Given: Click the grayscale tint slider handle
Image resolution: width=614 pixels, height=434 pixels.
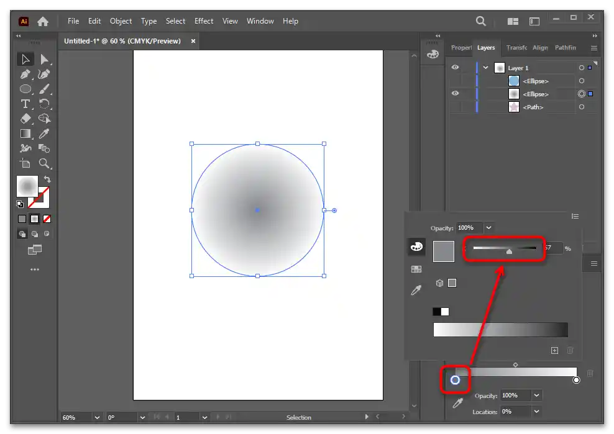Looking at the screenshot, I should pyautogui.click(x=510, y=251).
